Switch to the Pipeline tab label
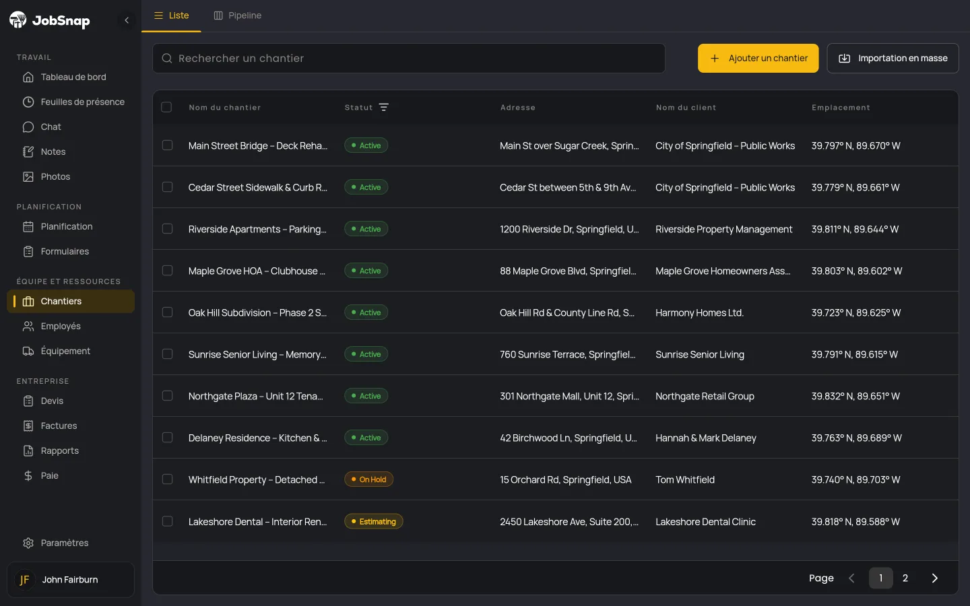The width and height of the screenshot is (970, 606). [245, 15]
